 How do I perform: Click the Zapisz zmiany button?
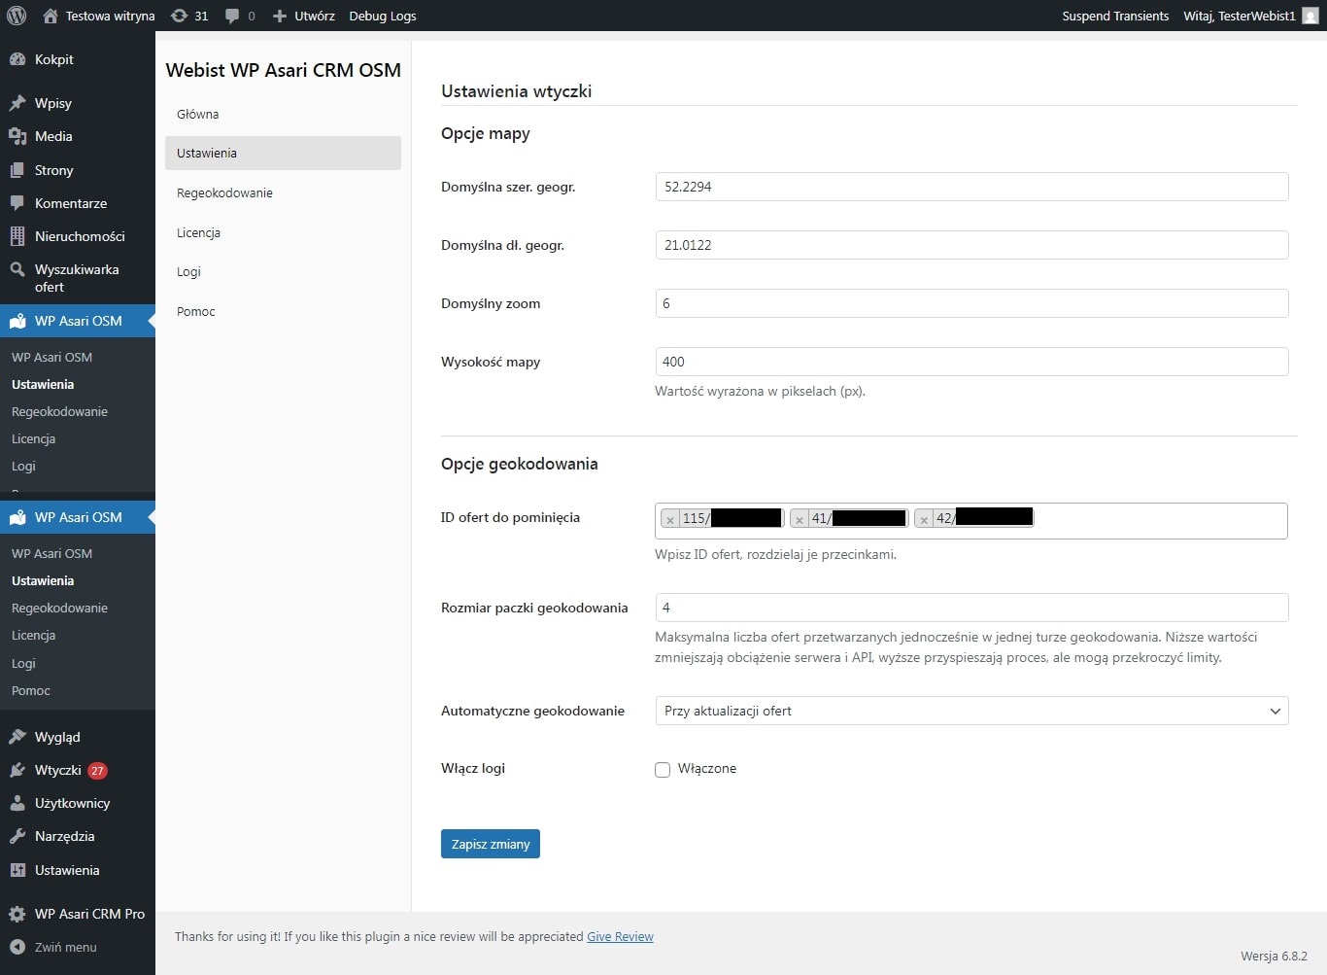click(490, 844)
